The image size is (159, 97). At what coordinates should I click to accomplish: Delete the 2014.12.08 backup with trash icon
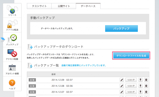point(146,86)
